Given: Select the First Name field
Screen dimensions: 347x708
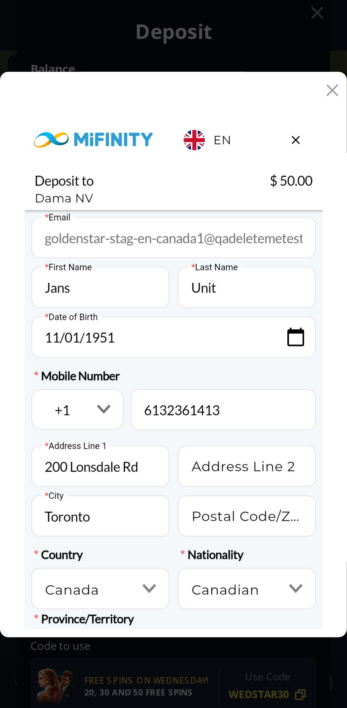Looking at the screenshot, I should pyautogui.click(x=100, y=288).
